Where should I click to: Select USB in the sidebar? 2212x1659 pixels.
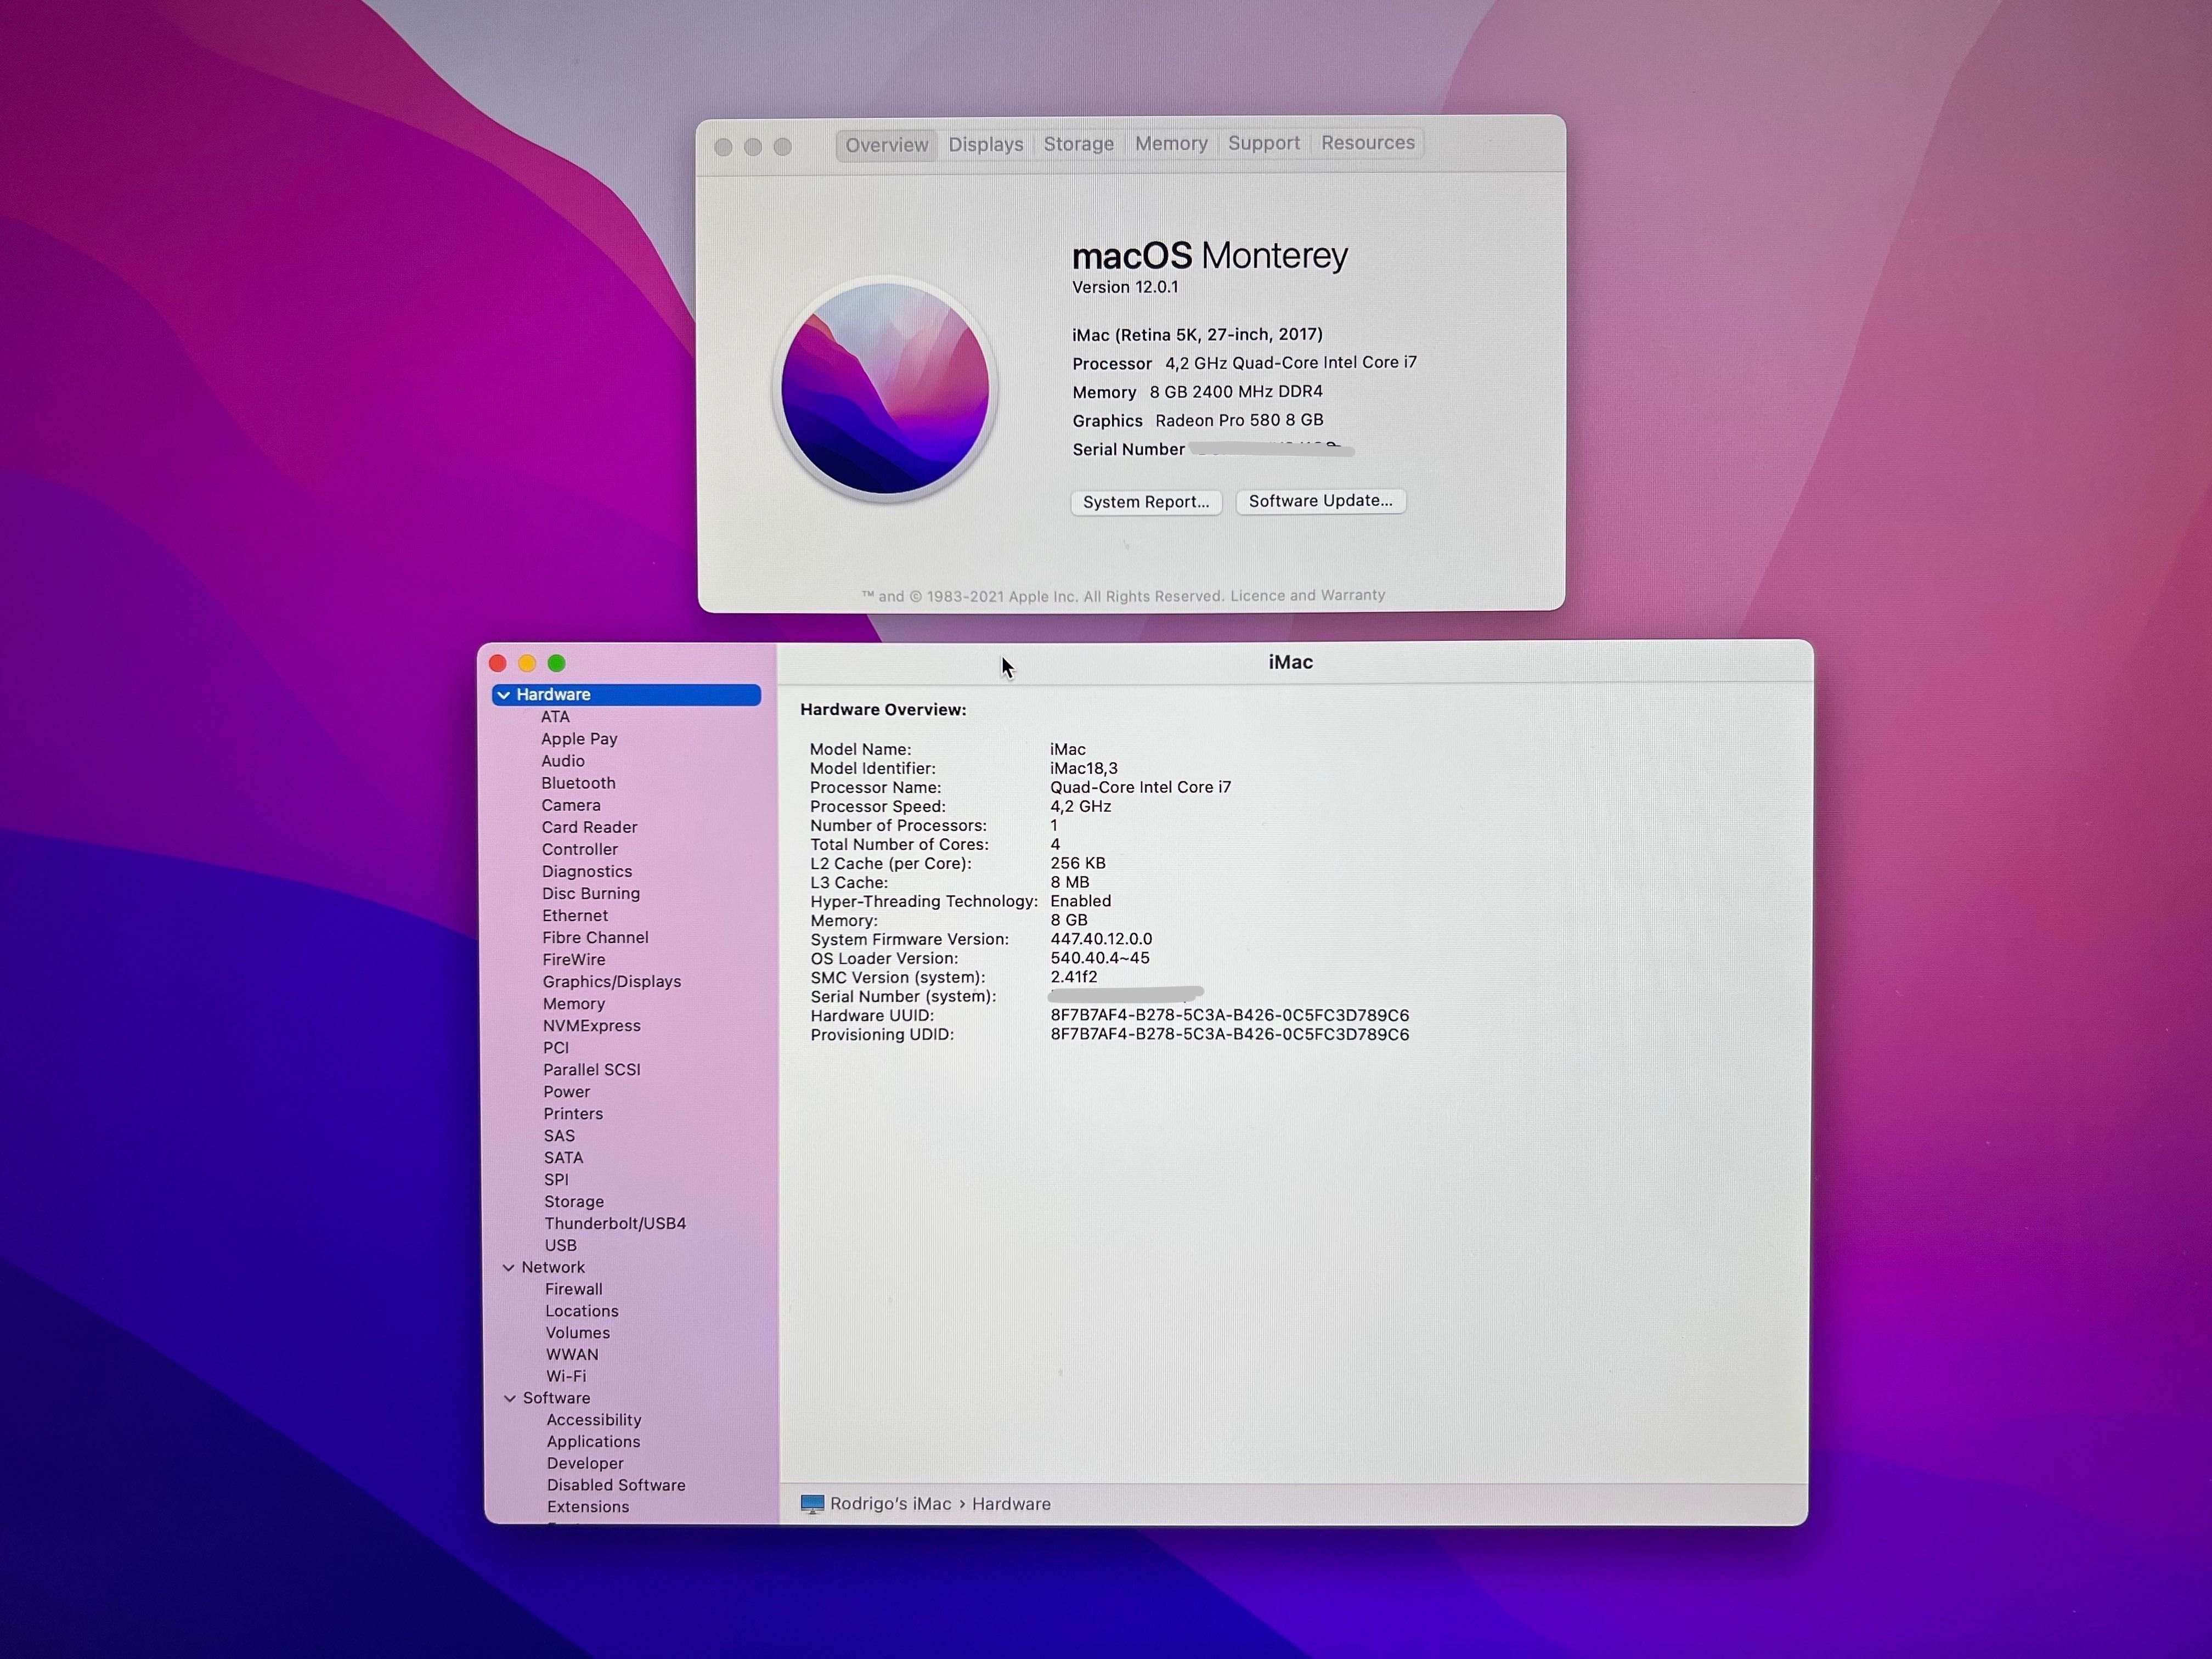tap(560, 1246)
